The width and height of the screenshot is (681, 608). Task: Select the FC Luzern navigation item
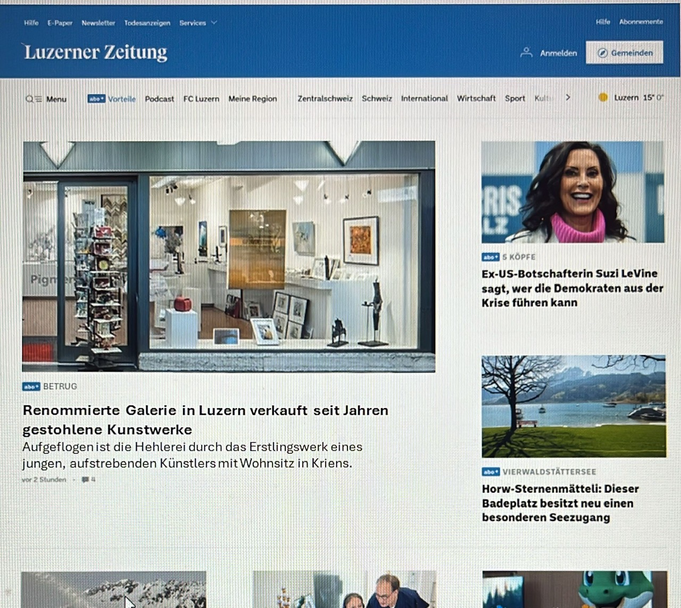click(201, 99)
